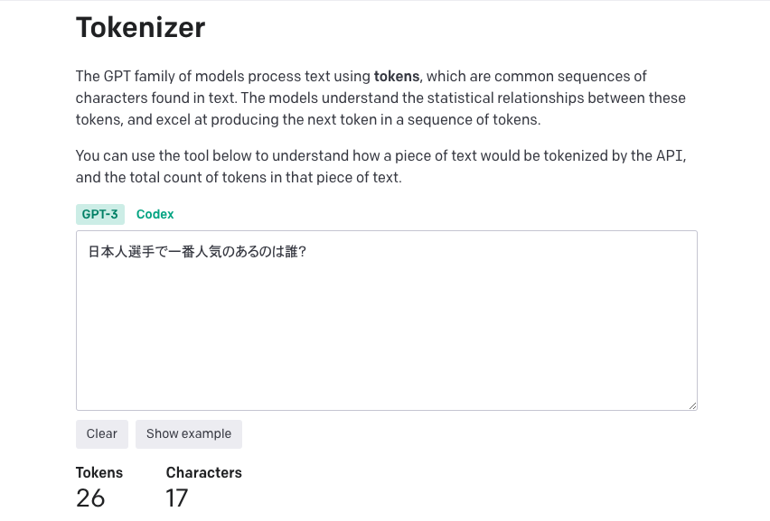Click the empty area of the text box
770x521 pixels.
coord(386,343)
